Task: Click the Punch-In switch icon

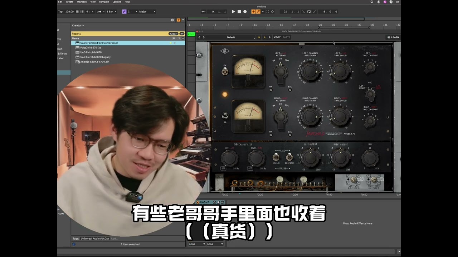Action: pyautogui.click(x=303, y=11)
